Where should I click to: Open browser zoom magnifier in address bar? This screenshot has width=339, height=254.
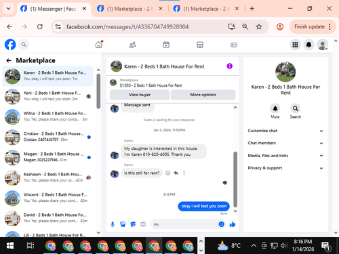[x=245, y=26]
